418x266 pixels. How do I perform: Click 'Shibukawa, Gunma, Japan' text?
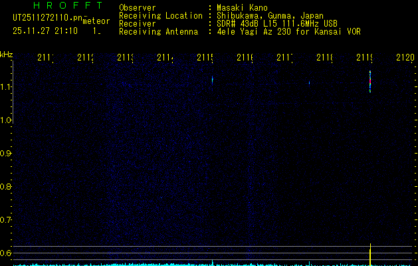coord(270,16)
